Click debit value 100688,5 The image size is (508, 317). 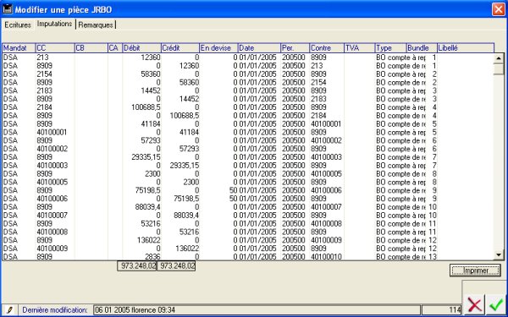click(x=146, y=107)
